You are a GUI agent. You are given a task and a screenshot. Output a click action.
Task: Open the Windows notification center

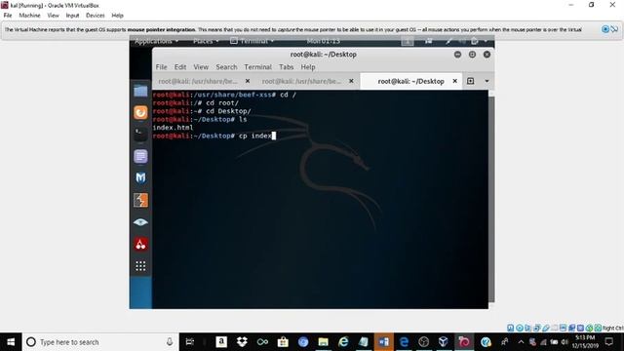(608, 342)
